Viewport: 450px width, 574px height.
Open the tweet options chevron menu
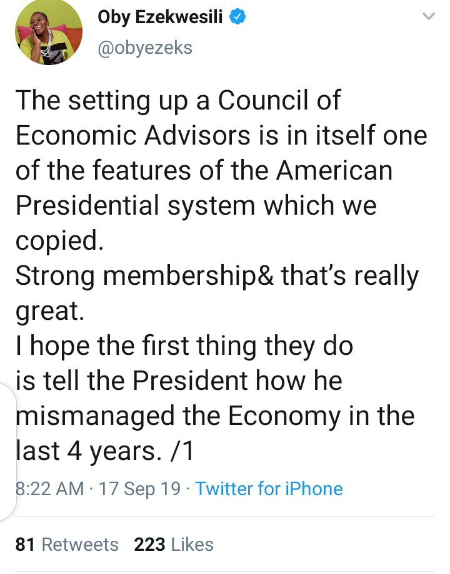pyautogui.click(x=428, y=18)
